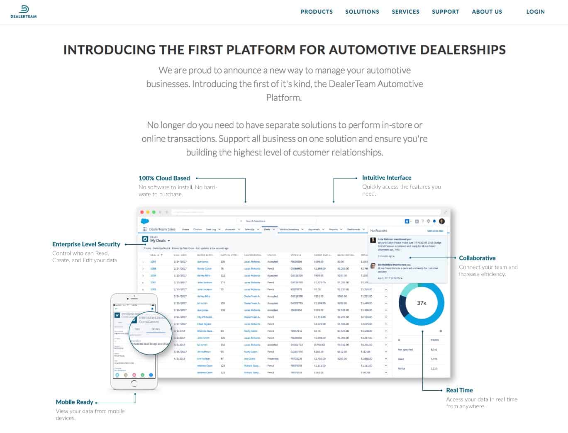Open Julie Pelman's mention notification
The image size is (568, 433).
(x=408, y=248)
